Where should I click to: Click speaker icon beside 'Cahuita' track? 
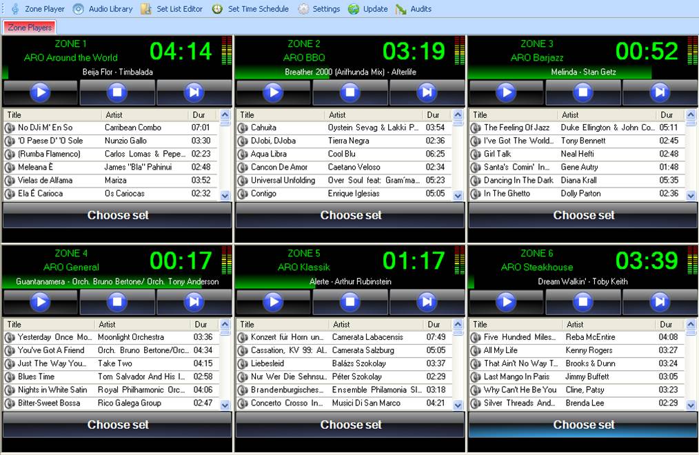click(243, 128)
